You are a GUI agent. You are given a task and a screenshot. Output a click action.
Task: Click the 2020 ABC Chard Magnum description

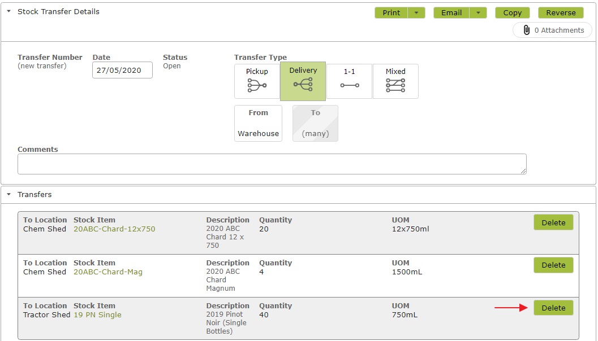coord(223,279)
